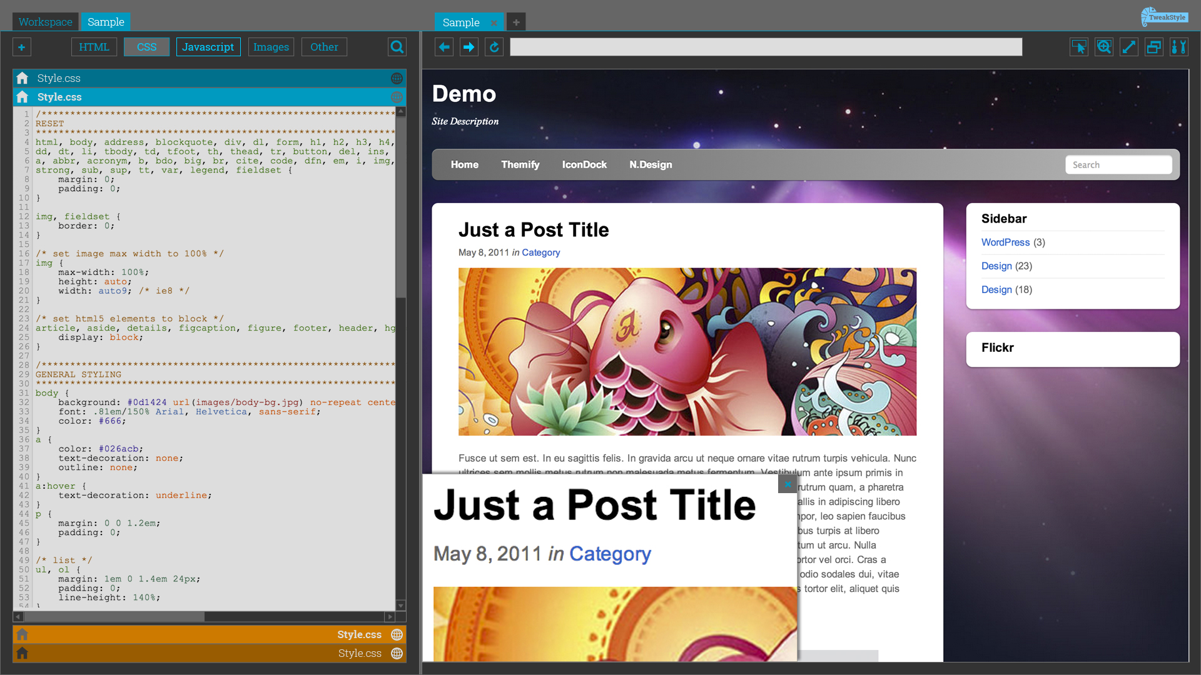The height and width of the screenshot is (675, 1201).
Task: Toggle the Images file filter
Action: click(271, 47)
